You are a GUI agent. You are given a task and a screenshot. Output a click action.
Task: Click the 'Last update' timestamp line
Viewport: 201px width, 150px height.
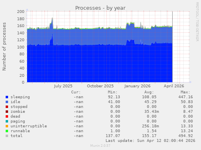click(x=150, y=141)
